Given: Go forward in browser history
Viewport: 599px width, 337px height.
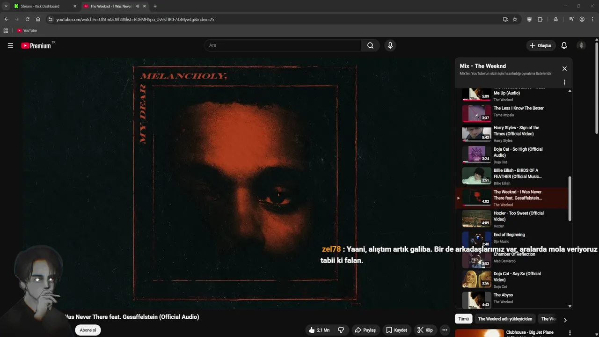Looking at the screenshot, I should click(x=17, y=19).
